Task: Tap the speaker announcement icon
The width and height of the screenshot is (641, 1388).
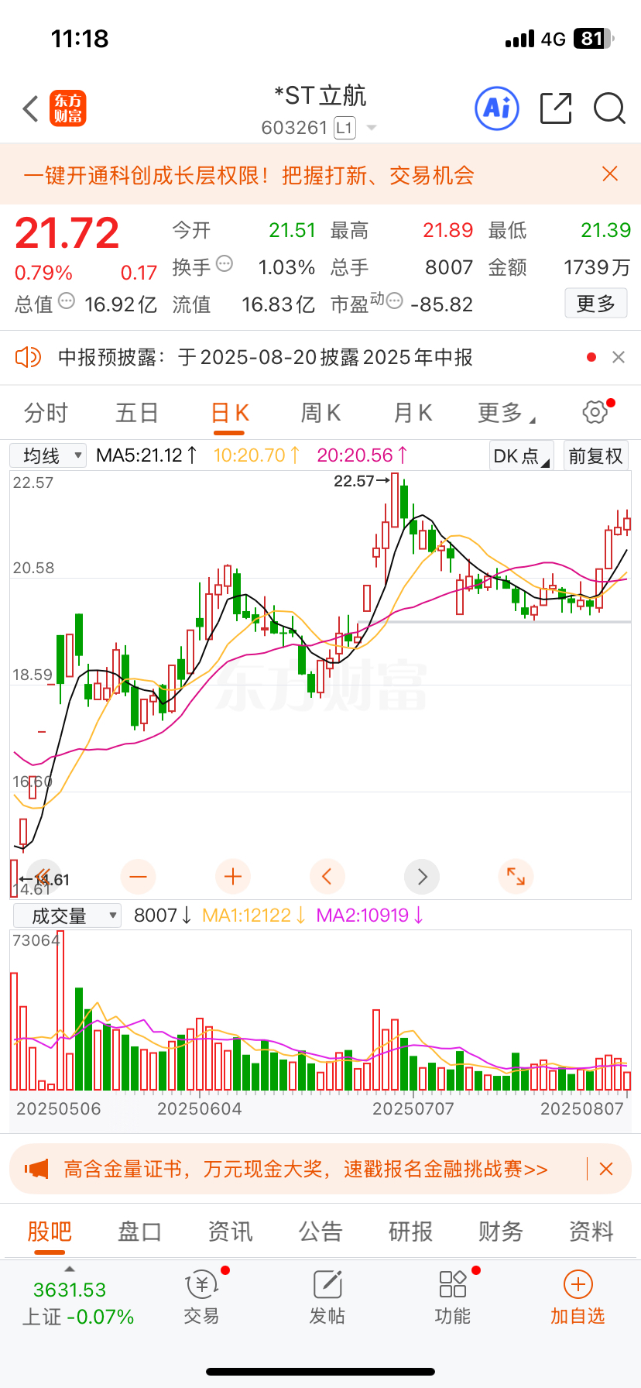Action: 29,357
